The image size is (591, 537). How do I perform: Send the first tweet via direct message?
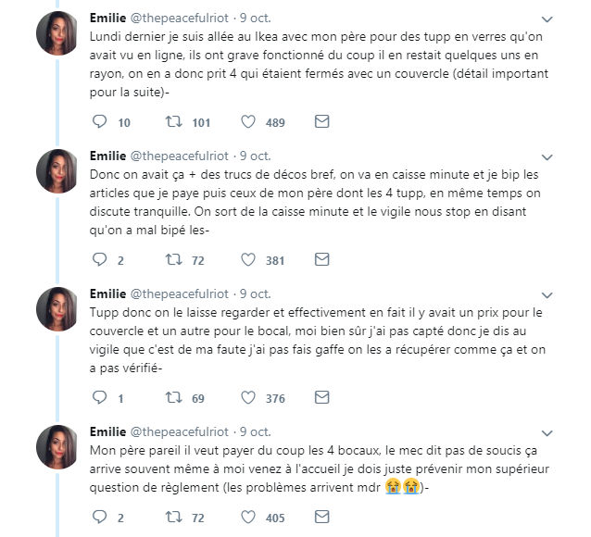[x=321, y=121]
